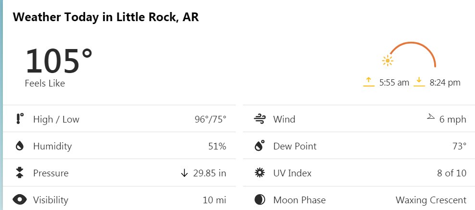The width and height of the screenshot is (475, 210).
Task: Click the Waxing Crescent text
Action: point(431,200)
